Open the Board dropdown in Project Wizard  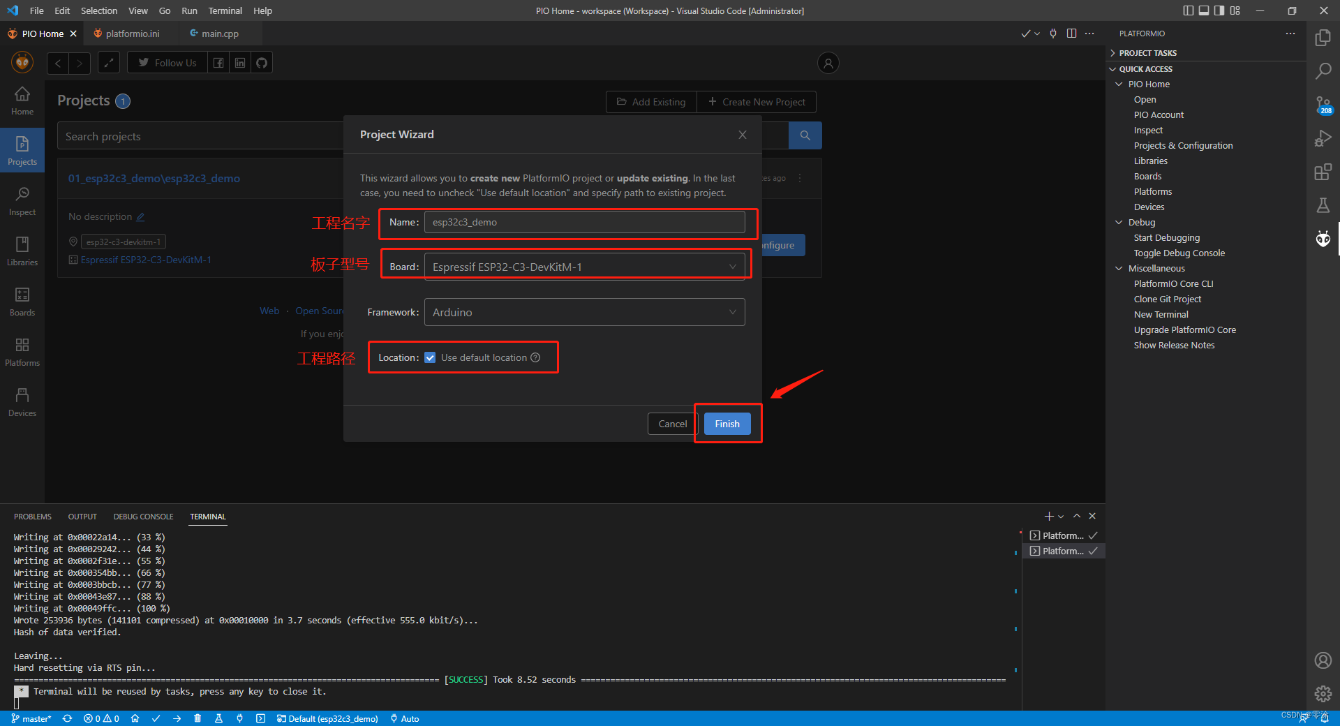tap(585, 267)
